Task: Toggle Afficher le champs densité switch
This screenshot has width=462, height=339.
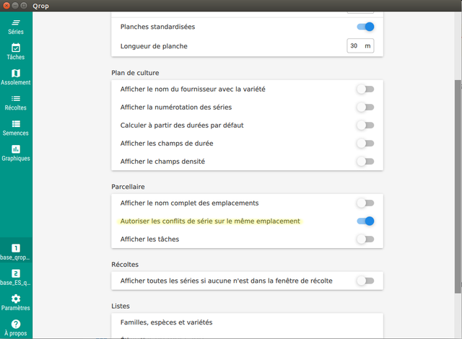Action: (x=365, y=162)
